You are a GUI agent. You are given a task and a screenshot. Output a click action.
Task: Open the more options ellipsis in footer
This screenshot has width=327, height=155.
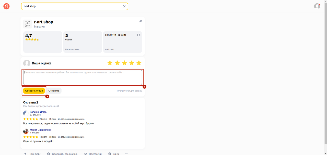(x=126, y=154)
